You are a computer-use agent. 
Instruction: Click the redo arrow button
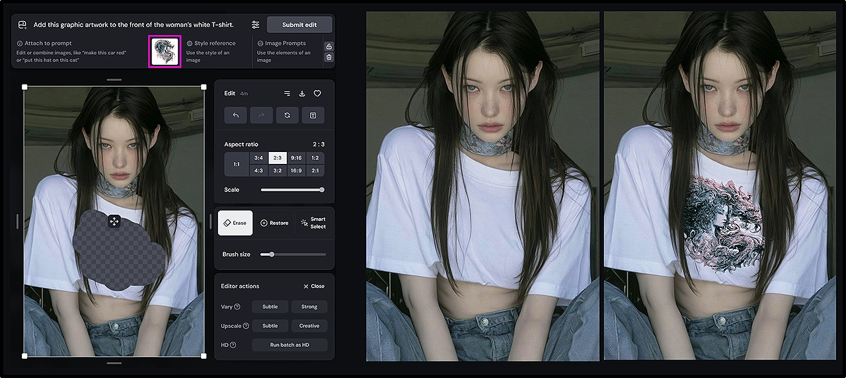point(261,115)
